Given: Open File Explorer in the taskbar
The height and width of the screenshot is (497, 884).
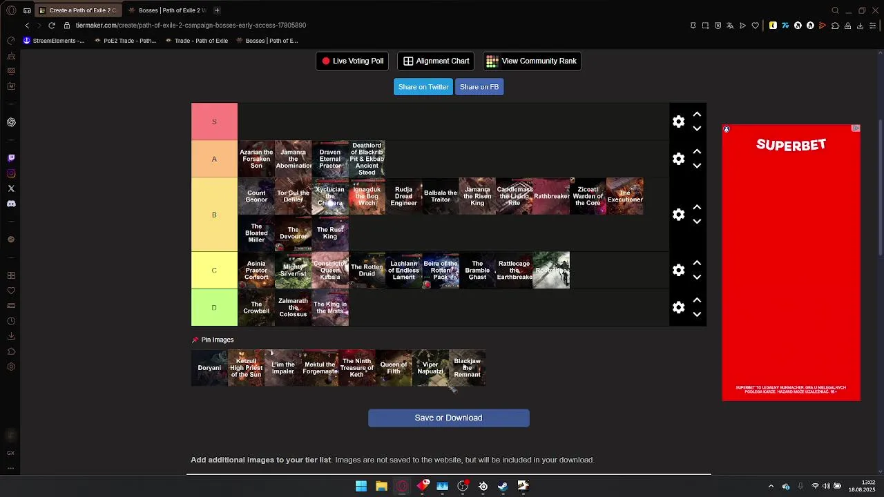Looking at the screenshot, I should coord(381,486).
